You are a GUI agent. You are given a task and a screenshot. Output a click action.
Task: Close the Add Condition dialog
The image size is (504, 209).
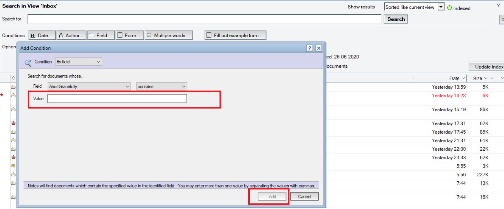[x=318, y=48]
